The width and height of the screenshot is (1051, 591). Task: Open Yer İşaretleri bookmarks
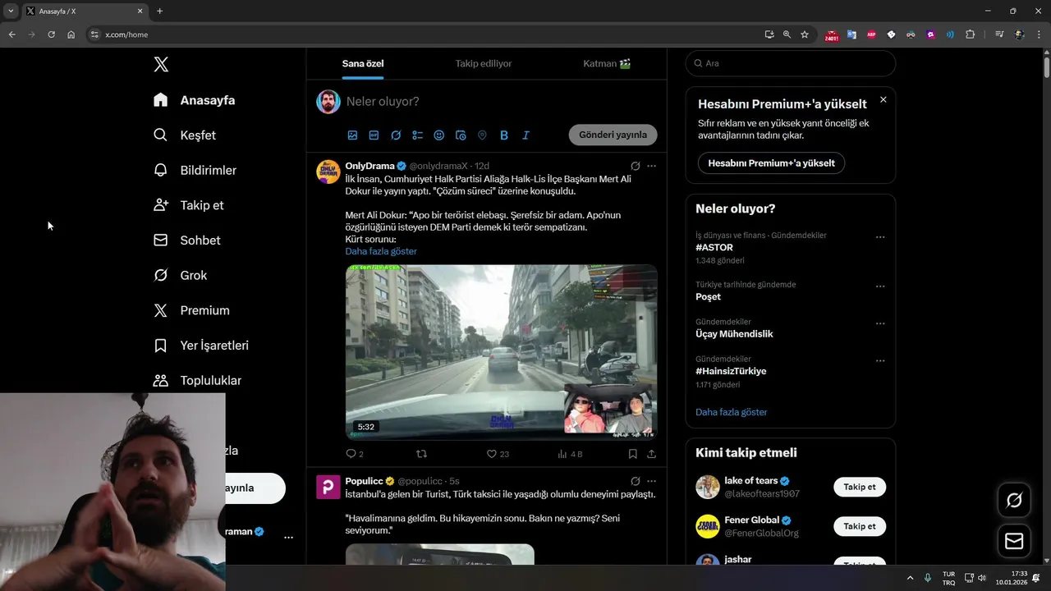(201, 346)
